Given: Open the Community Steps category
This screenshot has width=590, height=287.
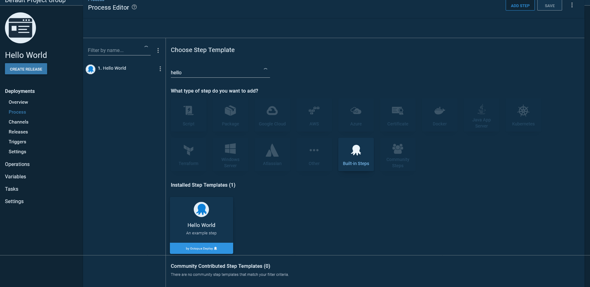Looking at the screenshot, I should [x=398, y=154].
